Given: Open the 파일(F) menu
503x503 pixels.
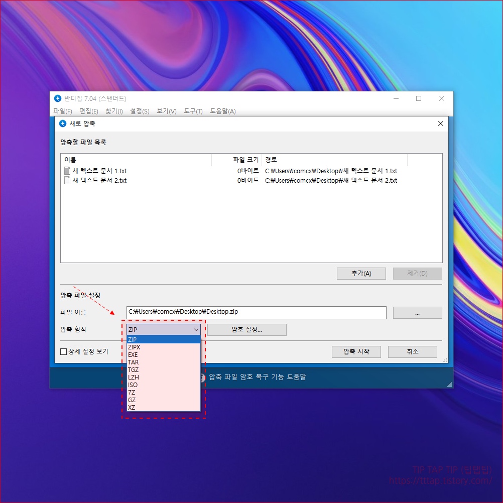Looking at the screenshot, I should coord(63,111).
